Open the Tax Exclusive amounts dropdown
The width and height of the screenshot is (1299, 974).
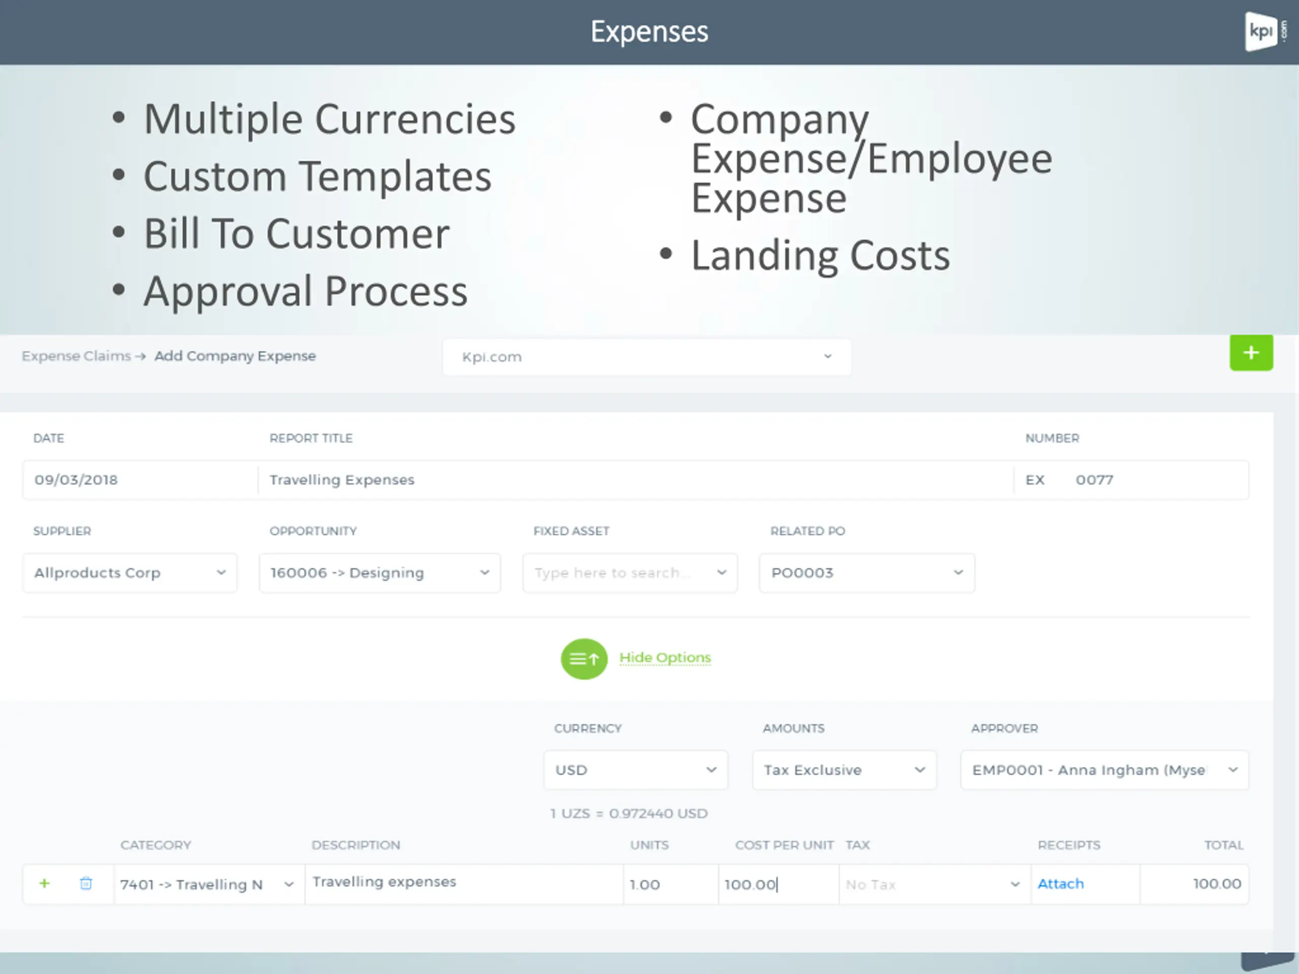tap(844, 770)
